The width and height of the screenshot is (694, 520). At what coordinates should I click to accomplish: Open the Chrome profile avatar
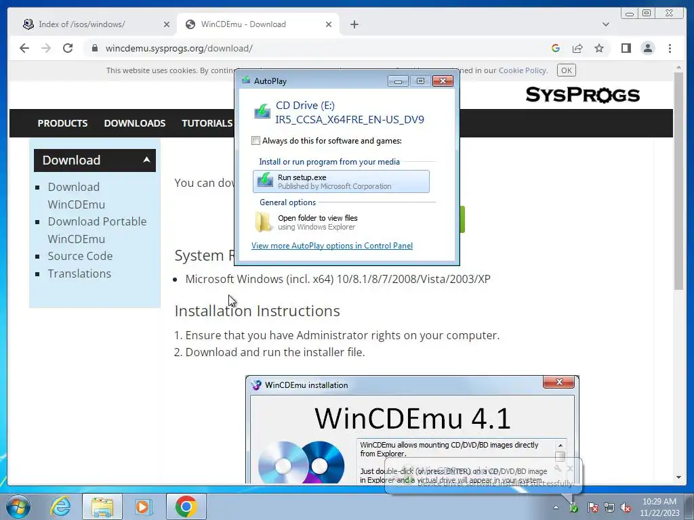[647, 48]
